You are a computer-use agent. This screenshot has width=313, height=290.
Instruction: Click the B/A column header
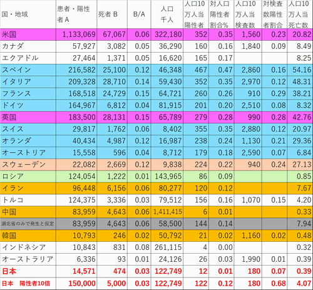(139, 14)
